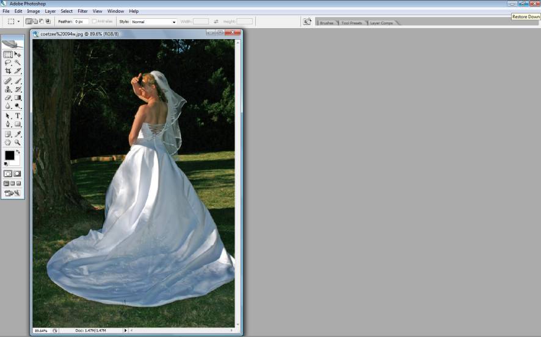Switch to the Tool Presets tab

click(352, 23)
